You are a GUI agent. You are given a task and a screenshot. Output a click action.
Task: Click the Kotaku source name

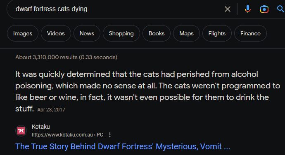[x=41, y=127]
